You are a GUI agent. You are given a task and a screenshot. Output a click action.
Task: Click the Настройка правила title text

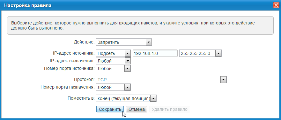tap(28, 5)
